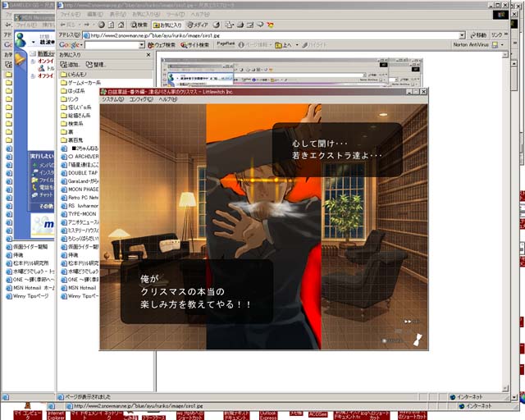
Task: Open MSN Hotmail in front Favorites panel
Action: click(x=79, y=288)
